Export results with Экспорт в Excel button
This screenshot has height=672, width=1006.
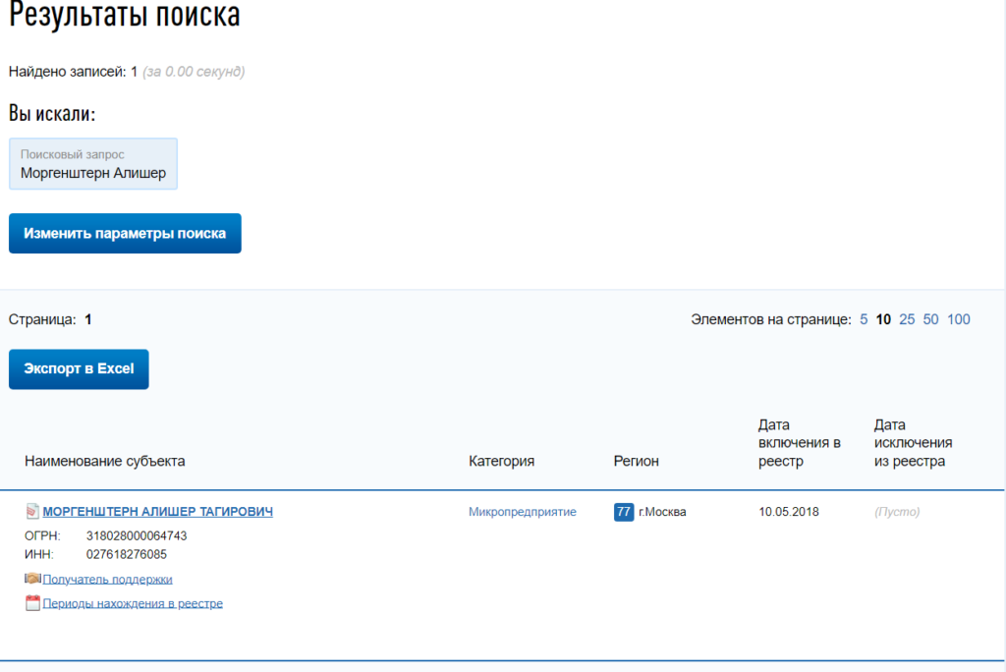point(79,369)
